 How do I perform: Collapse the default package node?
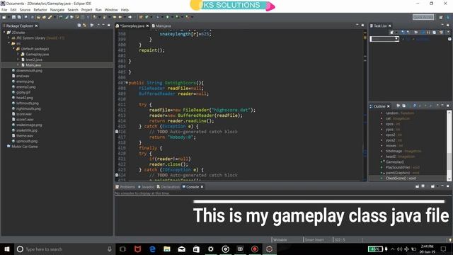pyautogui.click(x=13, y=49)
